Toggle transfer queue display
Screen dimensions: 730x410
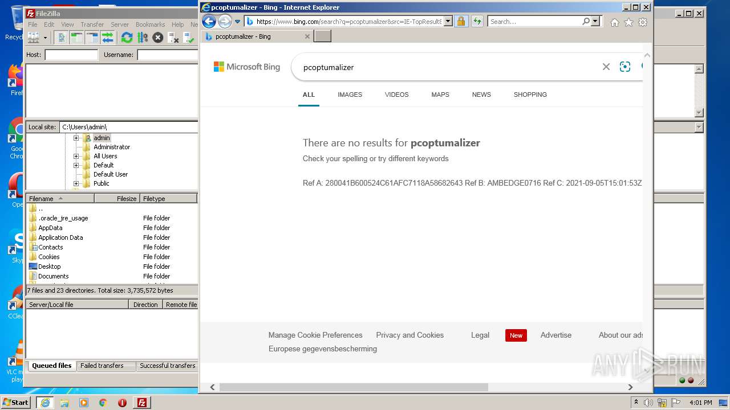click(107, 38)
